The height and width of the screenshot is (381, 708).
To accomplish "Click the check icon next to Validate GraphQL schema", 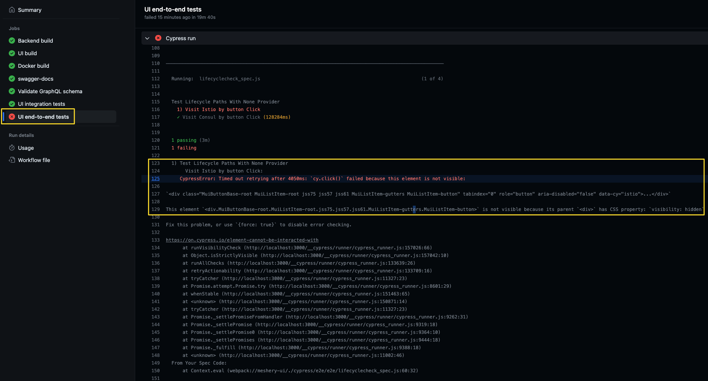I will coord(12,91).
